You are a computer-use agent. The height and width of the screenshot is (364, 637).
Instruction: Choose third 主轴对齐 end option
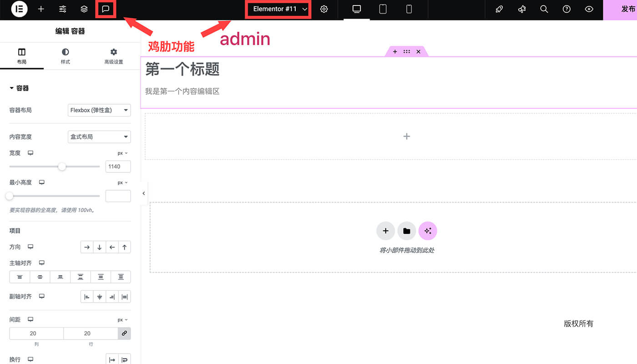[x=60, y=277]
